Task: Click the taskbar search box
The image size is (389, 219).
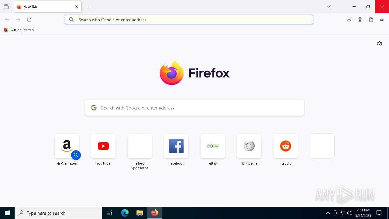Action: point(58,213)
